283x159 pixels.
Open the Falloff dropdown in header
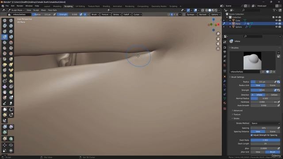127,15
